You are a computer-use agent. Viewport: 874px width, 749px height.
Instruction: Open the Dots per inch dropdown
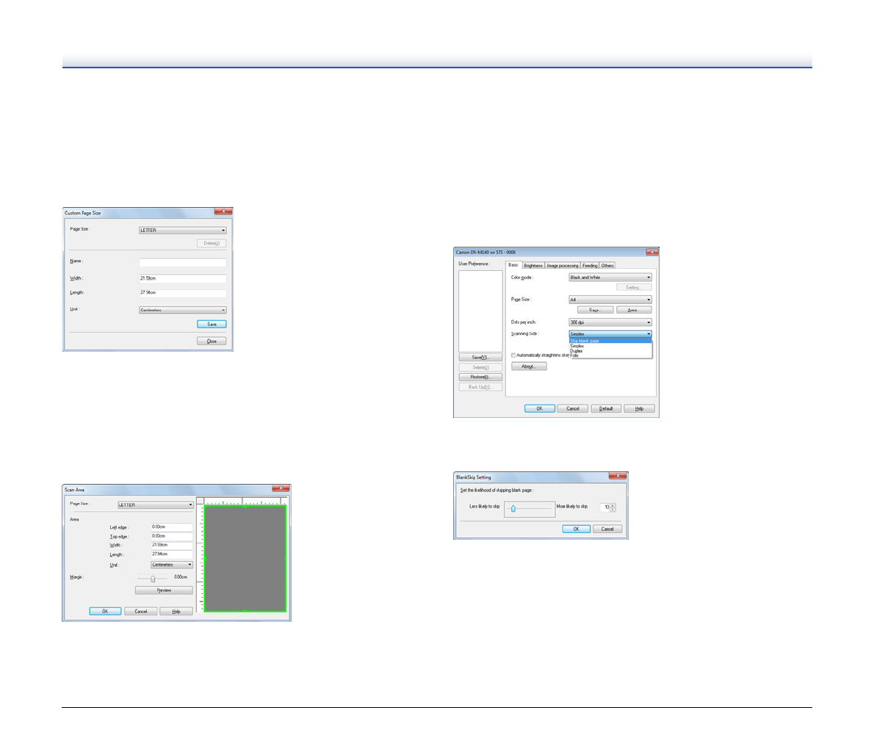pos(610,322)
